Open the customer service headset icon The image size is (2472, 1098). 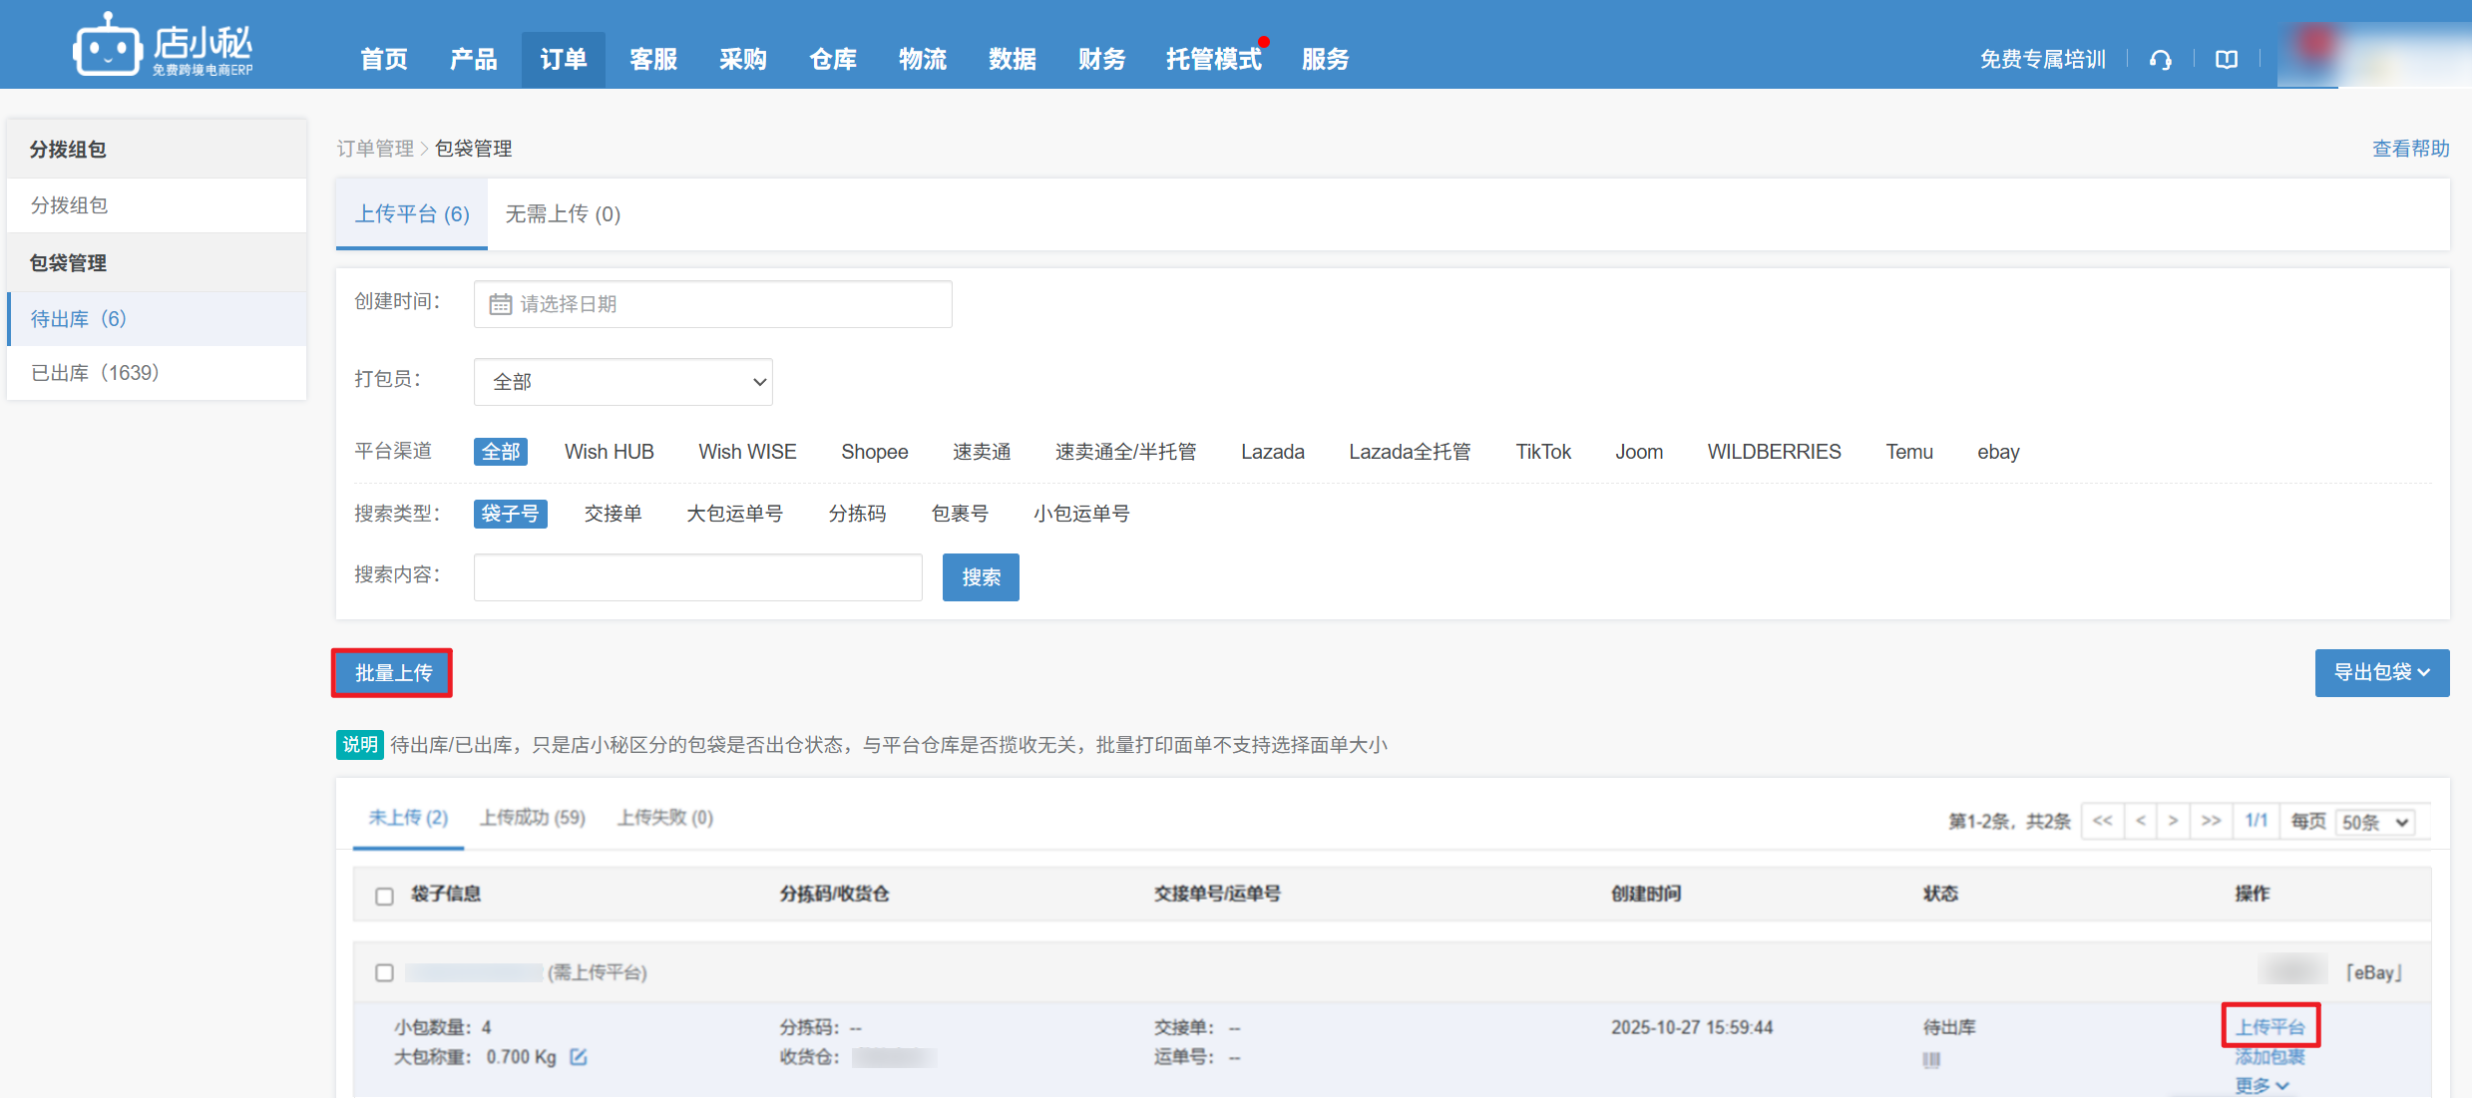pos(2160,60)
